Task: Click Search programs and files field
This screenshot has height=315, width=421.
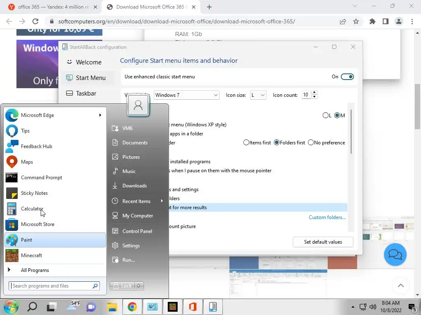Action: pyautogui.click(x=54, y=286)
